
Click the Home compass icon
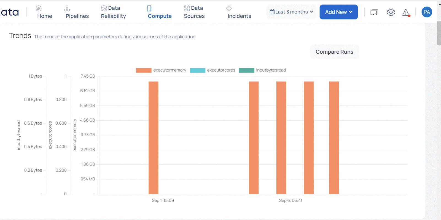(39, 9)
